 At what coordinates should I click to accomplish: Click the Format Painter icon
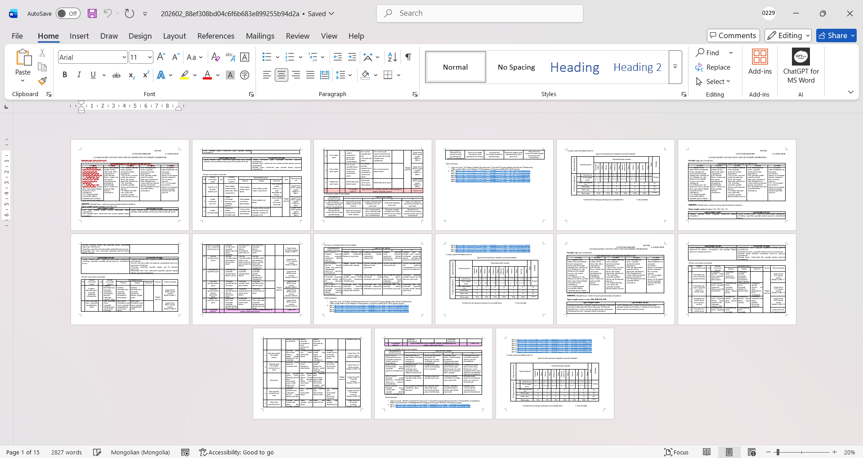pyautogui.click(x=42, y=81)
